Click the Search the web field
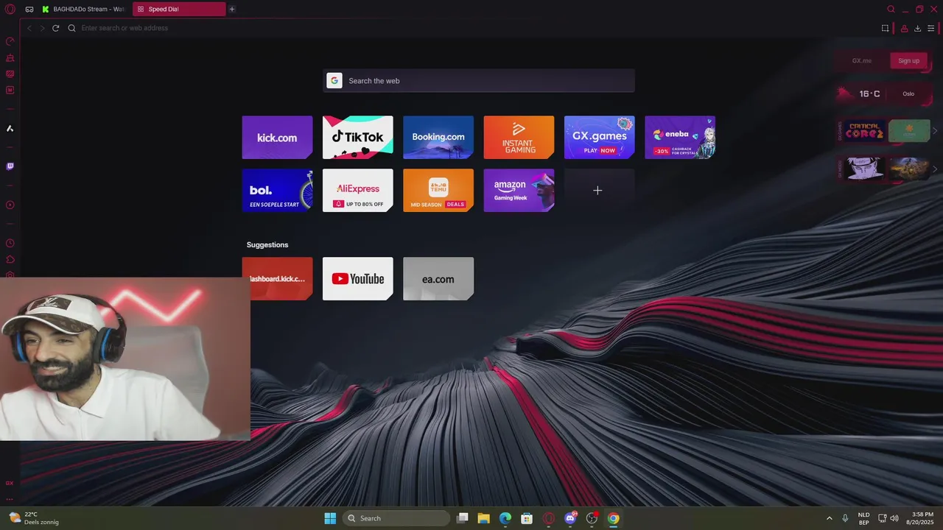Image resolution: width=943 pixels, height=530 pixels. tap(479, 81)
